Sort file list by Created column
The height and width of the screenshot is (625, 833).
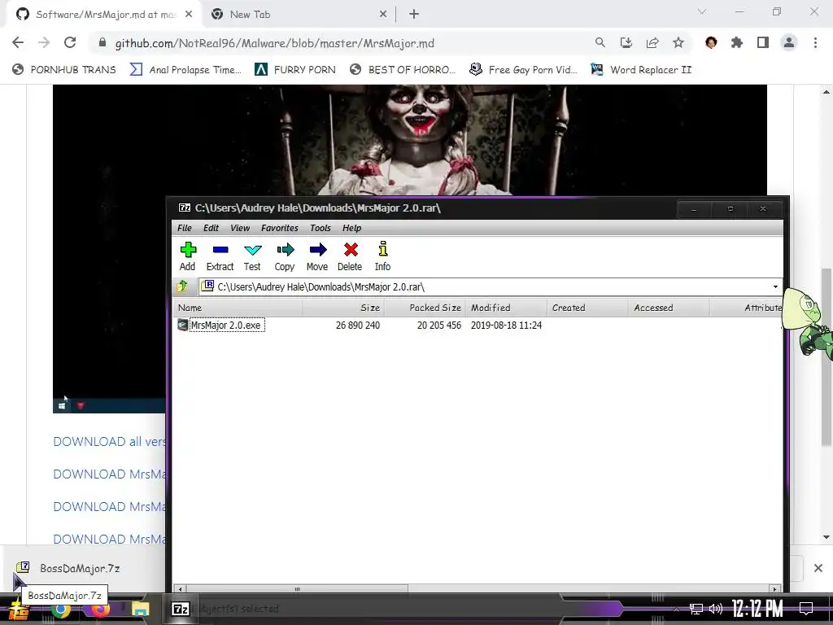[587, 308]
